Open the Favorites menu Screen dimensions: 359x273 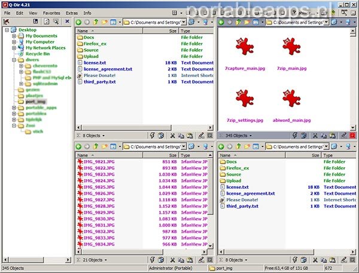(51, 12)
